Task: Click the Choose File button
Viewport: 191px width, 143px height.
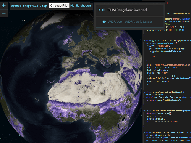Action: (59, 6)
